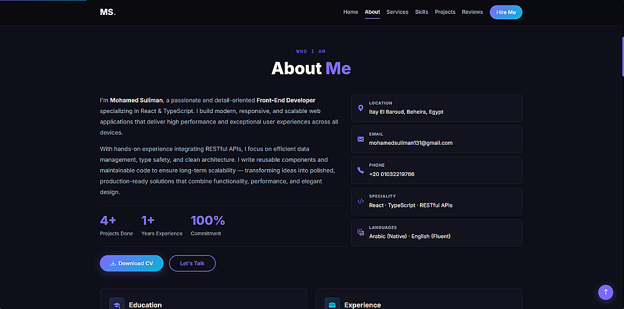
Task: Click the phone number +20 01032219766
Action: [x=392, y=174]
